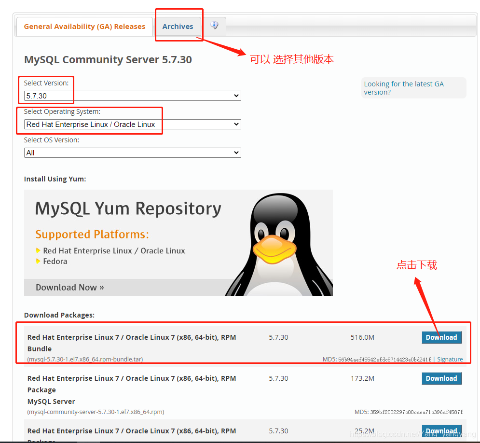Screen dimensions: 480x443
Task: Click the 516.0M size value
Action: click(362, 337)
